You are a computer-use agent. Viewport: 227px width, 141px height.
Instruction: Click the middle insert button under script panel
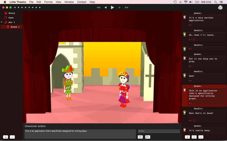pyautogui.click(x=194, y=137)
